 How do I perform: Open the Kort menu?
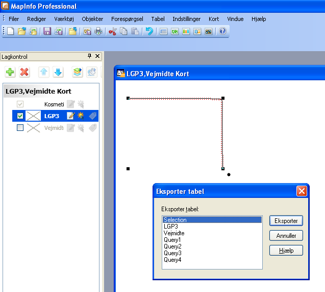[x=214, y=19]
